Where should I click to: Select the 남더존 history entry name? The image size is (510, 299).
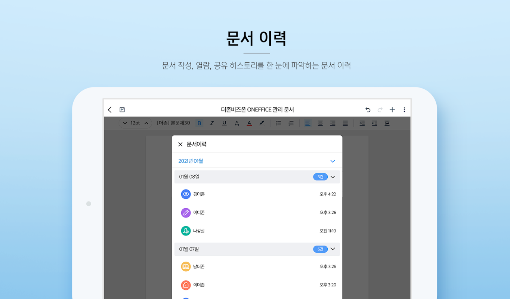(199, 266)
